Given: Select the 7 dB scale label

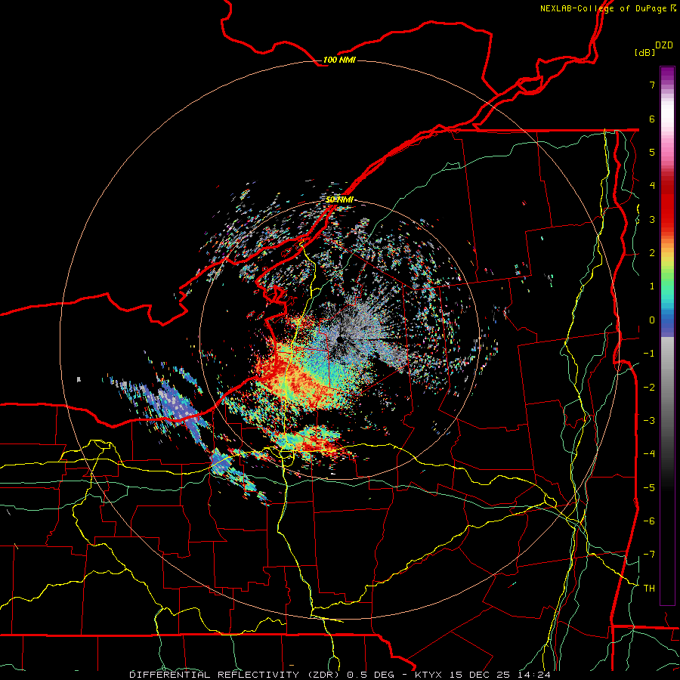Looking at the screenshot, I should [x=652, y=85].
